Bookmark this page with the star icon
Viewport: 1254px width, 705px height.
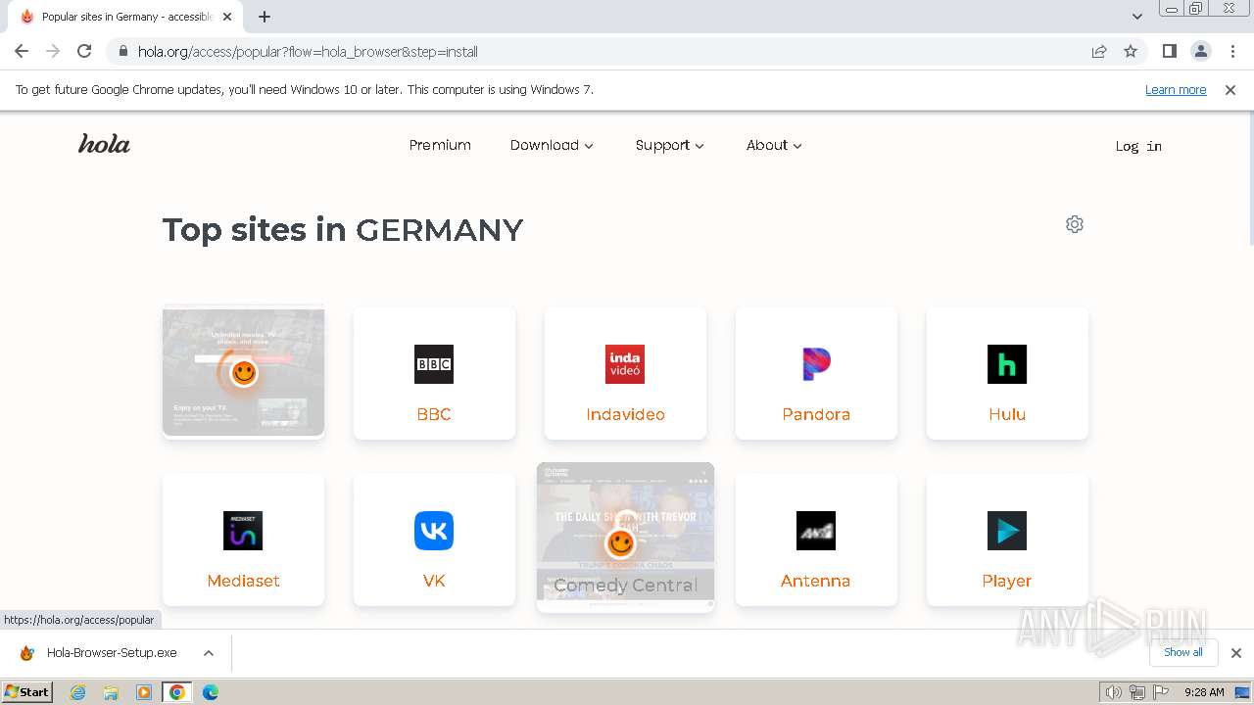(1131, 51)
